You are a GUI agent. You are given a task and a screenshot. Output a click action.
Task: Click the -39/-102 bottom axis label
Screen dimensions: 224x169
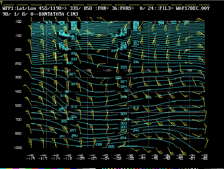coord(117,157)
